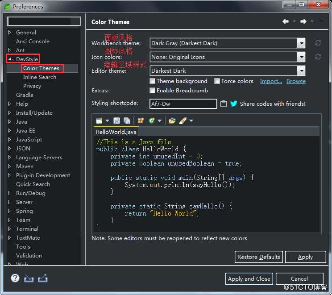Click the Apply button
Screen dimensions: 332x295
(305, 257)
